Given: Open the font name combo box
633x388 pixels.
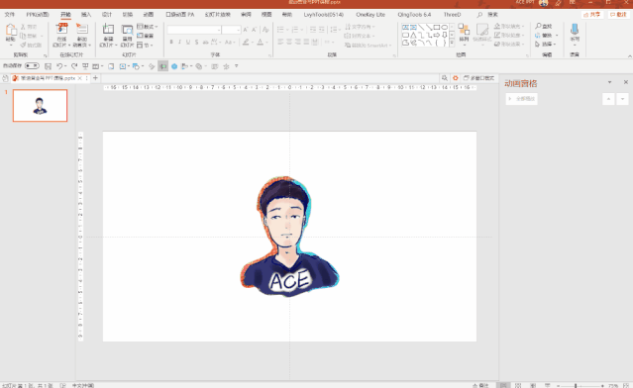Looking at the screenshot, I should [194, 30].
